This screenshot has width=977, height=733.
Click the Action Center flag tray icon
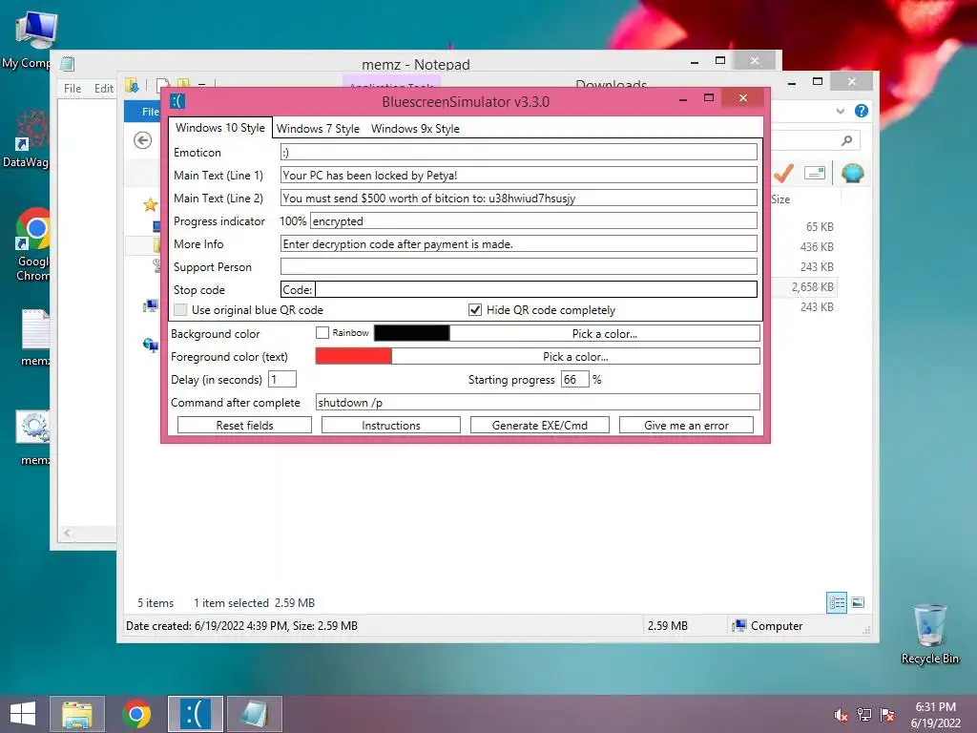click(x=886, y=715)
